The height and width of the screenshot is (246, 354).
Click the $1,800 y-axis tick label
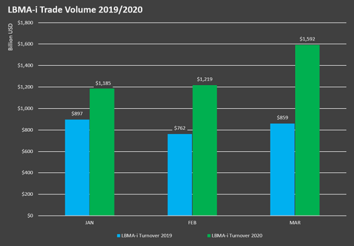click(x=25, y=22)
